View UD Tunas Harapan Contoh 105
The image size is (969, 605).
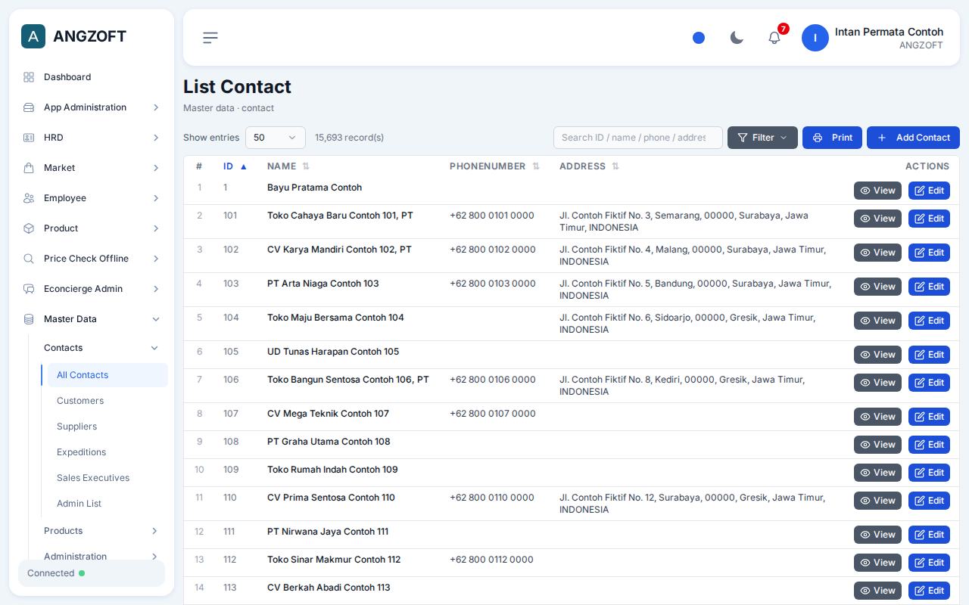coord(877,355)
